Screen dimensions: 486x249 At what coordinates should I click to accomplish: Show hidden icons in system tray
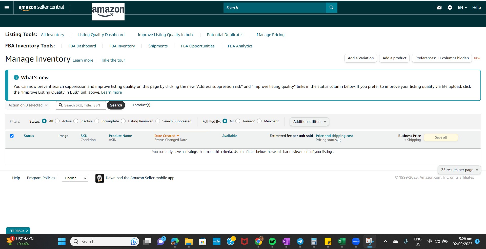coord(386,242)
